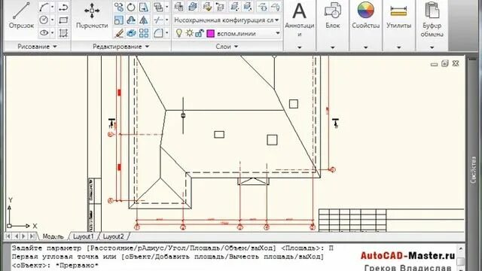This screenshot has height=271, width=482.
Task: Select the Scale tool
Action: coord(119,20)
